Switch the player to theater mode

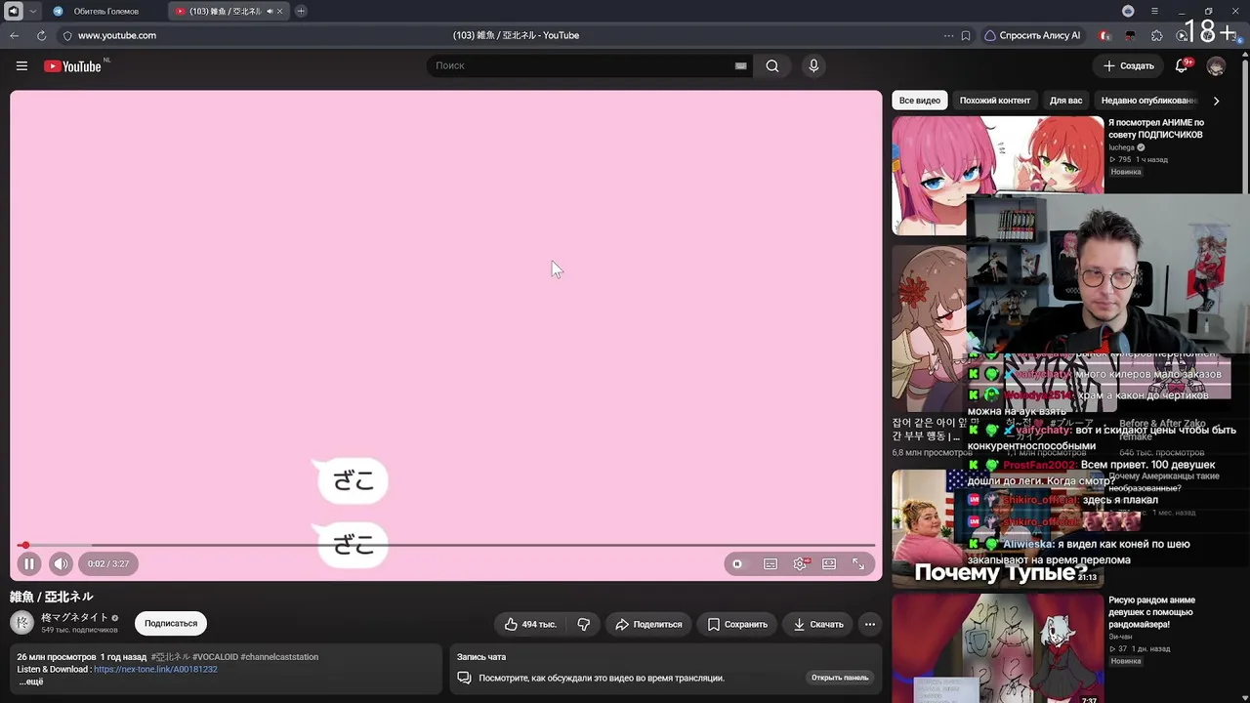click(829, 563)
